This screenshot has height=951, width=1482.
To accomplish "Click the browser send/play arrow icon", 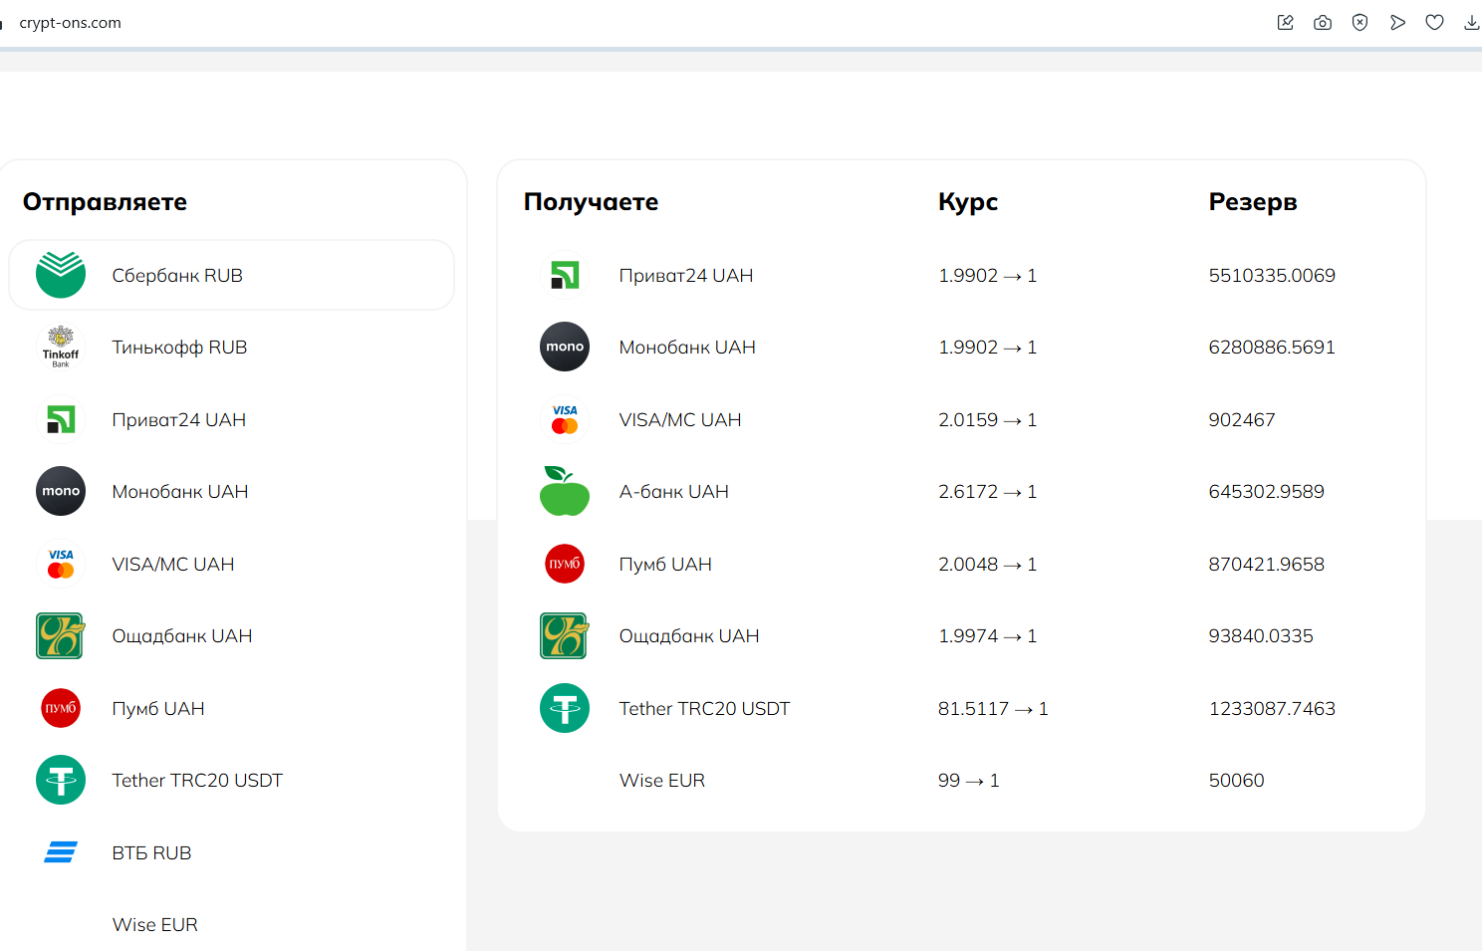I will [x=1397, y=22].
